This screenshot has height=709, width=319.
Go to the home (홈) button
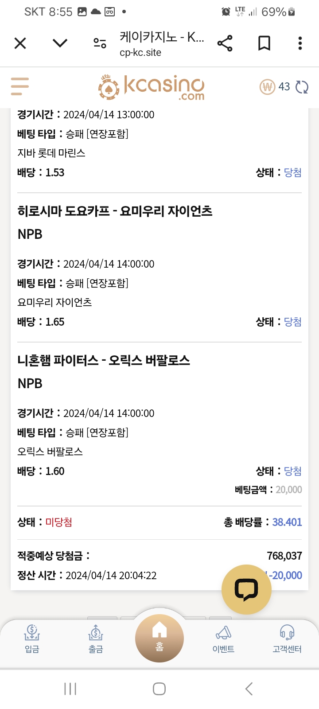coord(159,637)
